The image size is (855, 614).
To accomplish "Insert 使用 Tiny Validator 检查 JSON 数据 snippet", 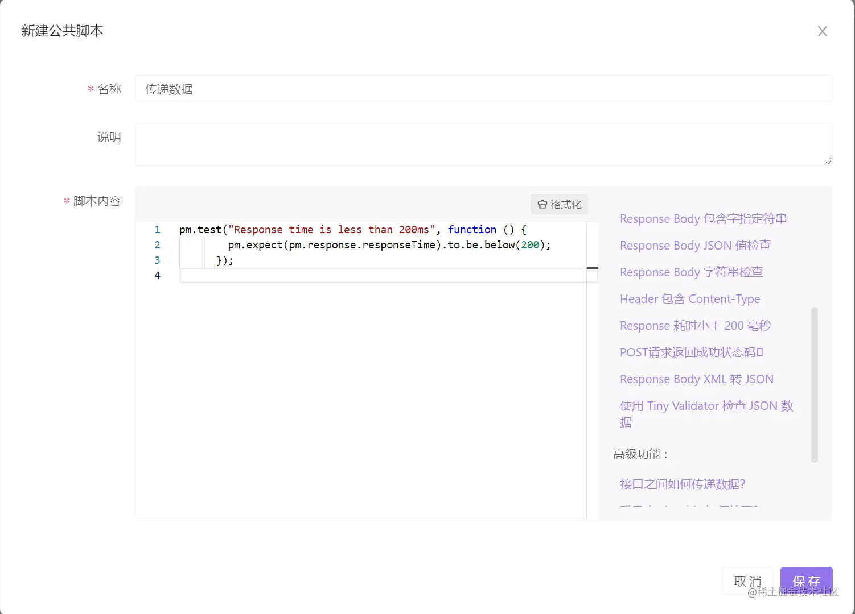I will pyautogui.click(x=706, y=414).
